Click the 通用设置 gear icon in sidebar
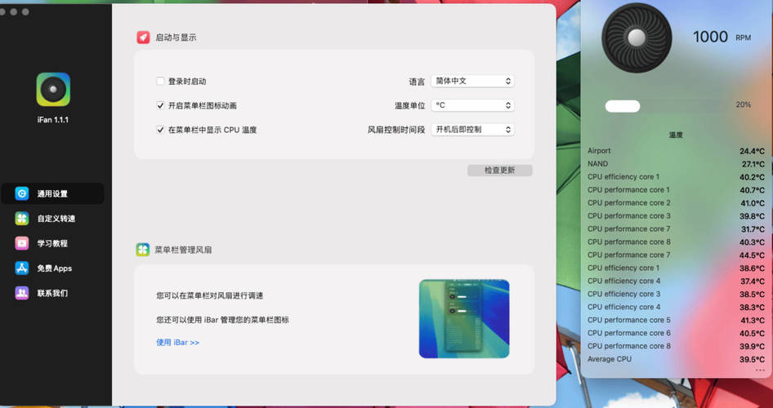This screenshot has width=773, height=408. [22, 194]
